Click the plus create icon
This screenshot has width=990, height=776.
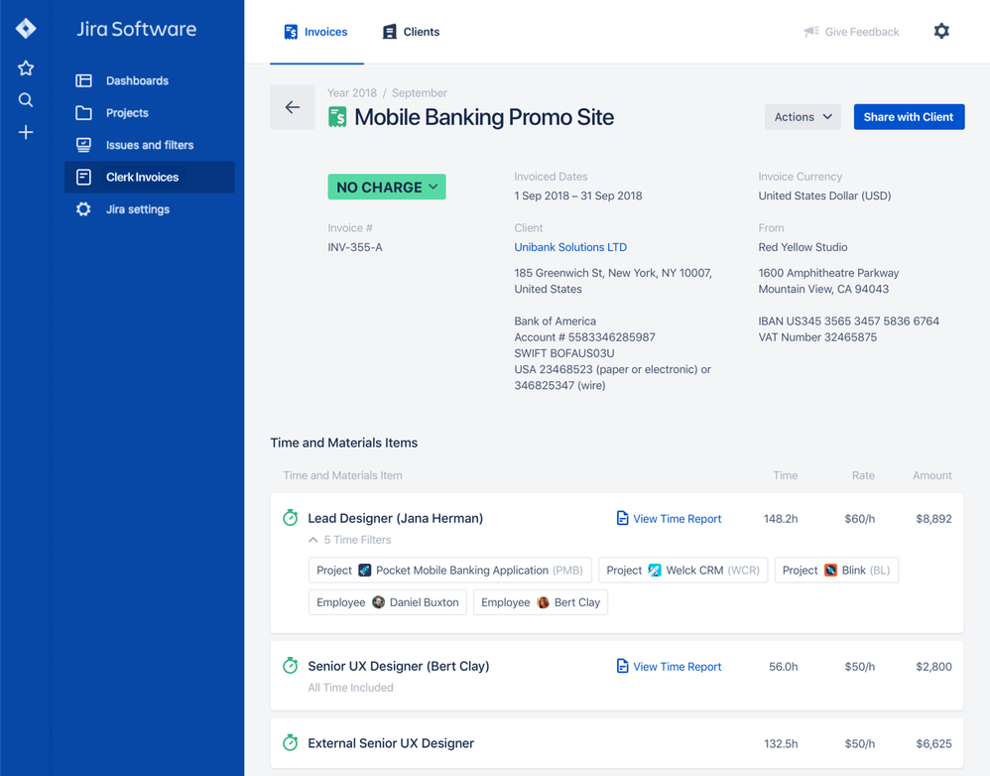click(25, 132)
